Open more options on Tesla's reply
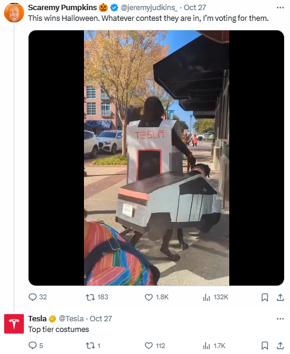 [x=280, y=319]
